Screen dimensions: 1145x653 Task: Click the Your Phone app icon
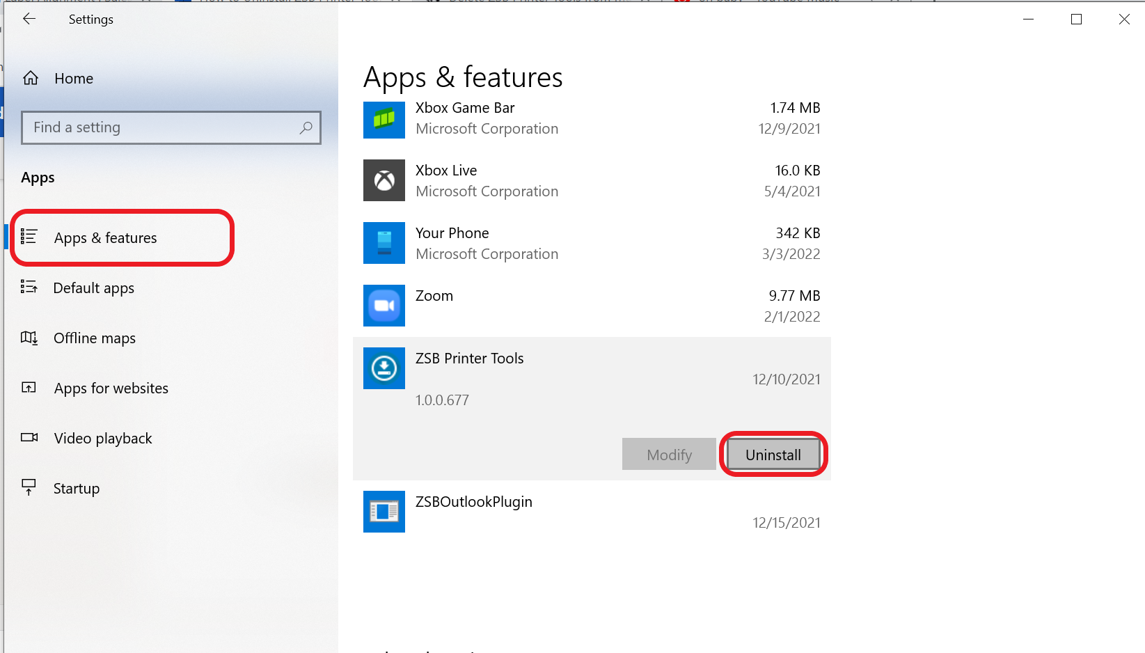pyautogui.click(x=384, y=243)
